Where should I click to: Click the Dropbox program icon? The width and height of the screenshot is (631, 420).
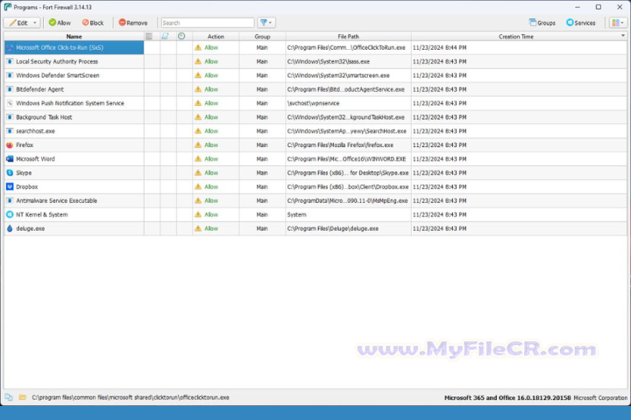coord(10,187)
